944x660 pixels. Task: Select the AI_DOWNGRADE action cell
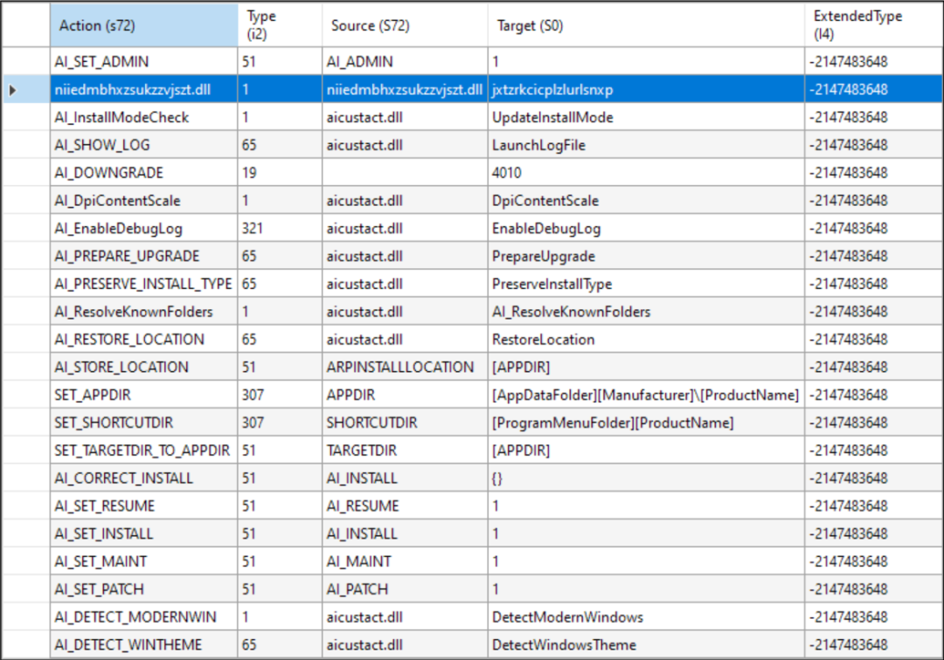(x=144, y=173)
